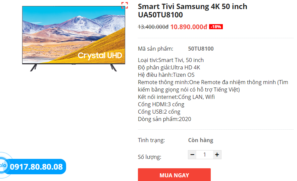Image resolution: width=297 pixels, height=181 pixels.
Task: Open Zalo chat icon
Action: [x=3, y=166]
